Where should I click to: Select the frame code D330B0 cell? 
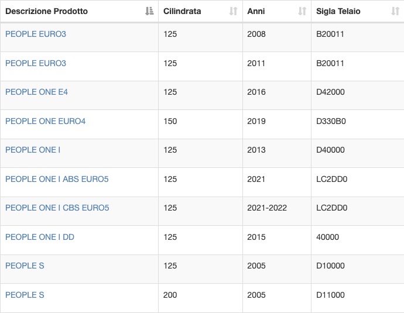click(x=358, y=125)
